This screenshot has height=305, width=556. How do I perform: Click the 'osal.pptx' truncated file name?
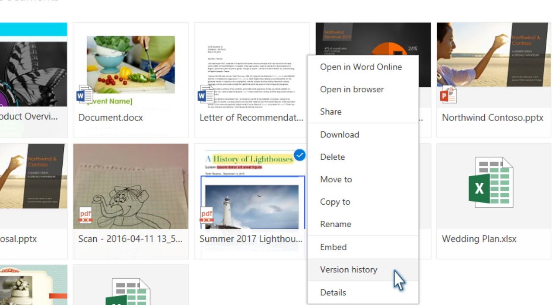coord(19,239)
